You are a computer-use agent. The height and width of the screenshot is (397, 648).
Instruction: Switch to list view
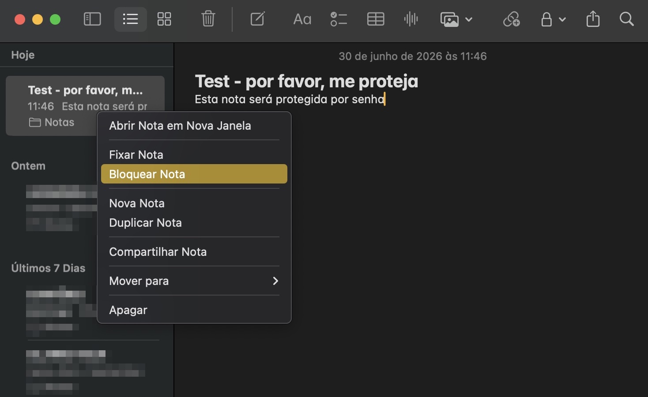(x=130, y=19)
